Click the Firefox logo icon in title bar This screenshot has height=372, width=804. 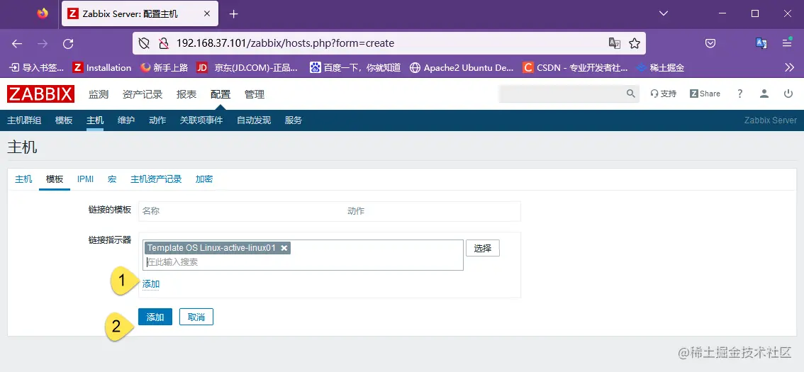[43, 14]
